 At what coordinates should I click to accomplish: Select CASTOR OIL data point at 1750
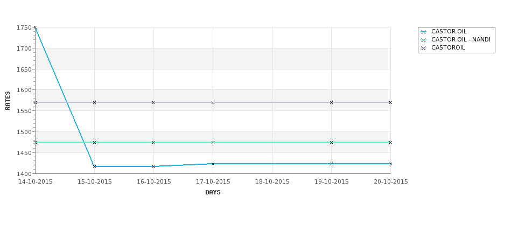click(x=35, y=27)
